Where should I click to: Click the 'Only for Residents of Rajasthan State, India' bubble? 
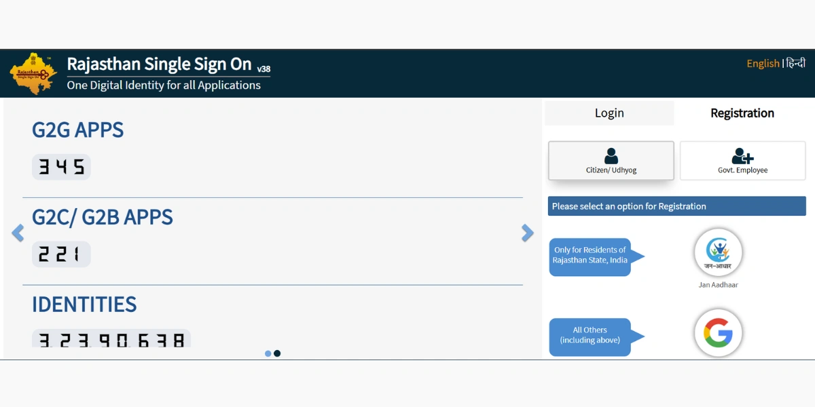click(596, 256)
